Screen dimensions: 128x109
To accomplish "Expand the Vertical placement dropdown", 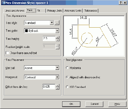I will click(57, 68).
